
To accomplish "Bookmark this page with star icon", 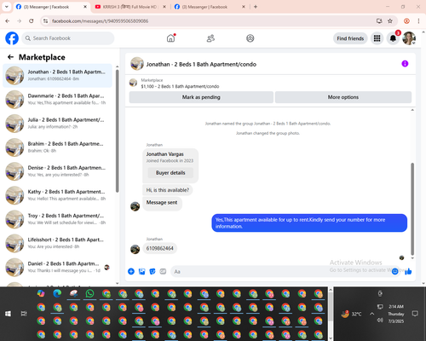I will (x=390, y=21).
